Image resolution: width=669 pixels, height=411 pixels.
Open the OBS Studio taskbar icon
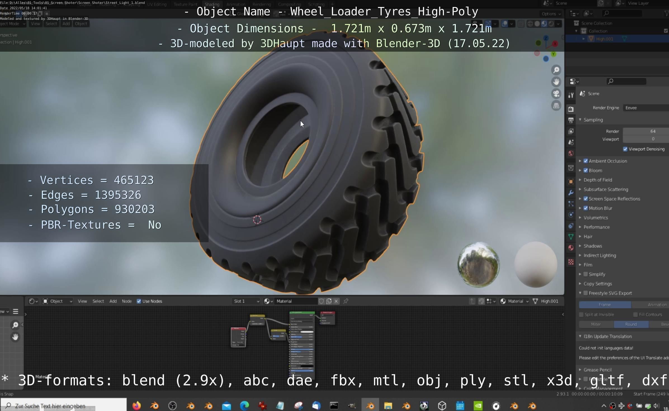(x=172, y=405)
